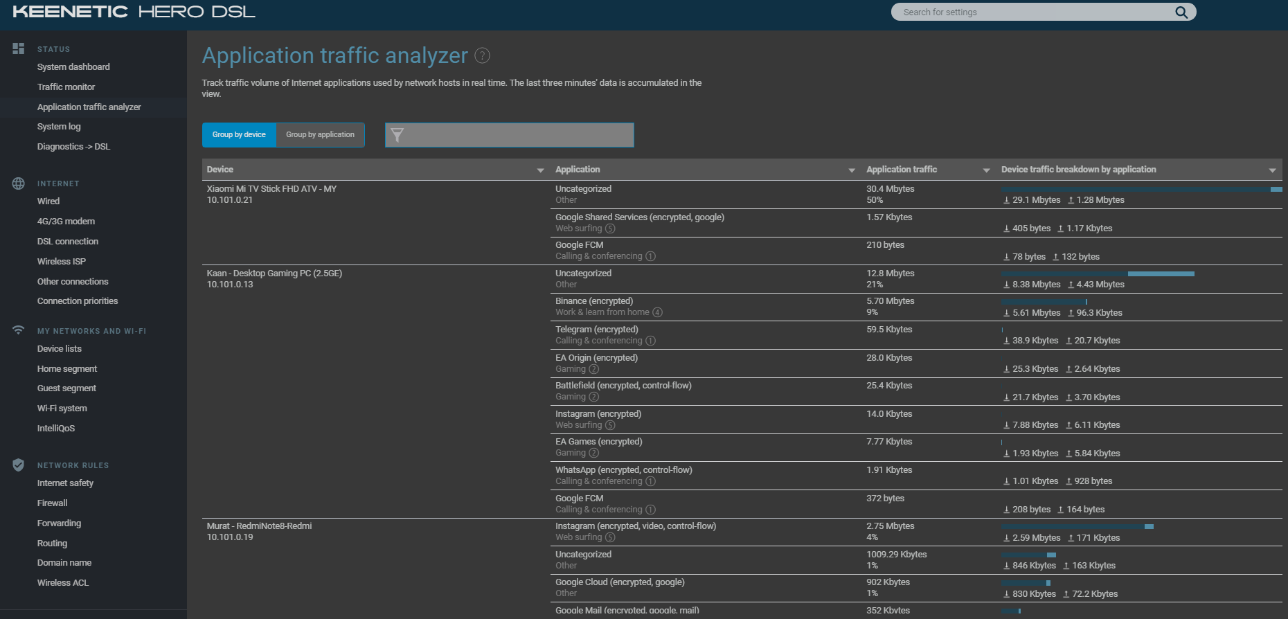Click the My Networks and Wi-Fi icon

19,330
